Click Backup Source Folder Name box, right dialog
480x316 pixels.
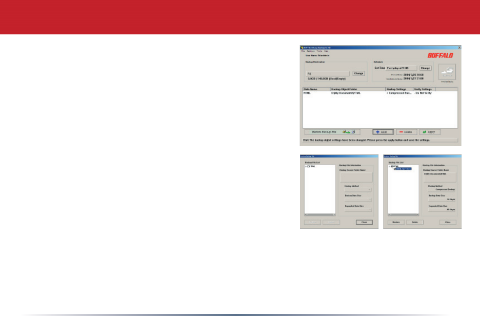[x=439, y=177]
